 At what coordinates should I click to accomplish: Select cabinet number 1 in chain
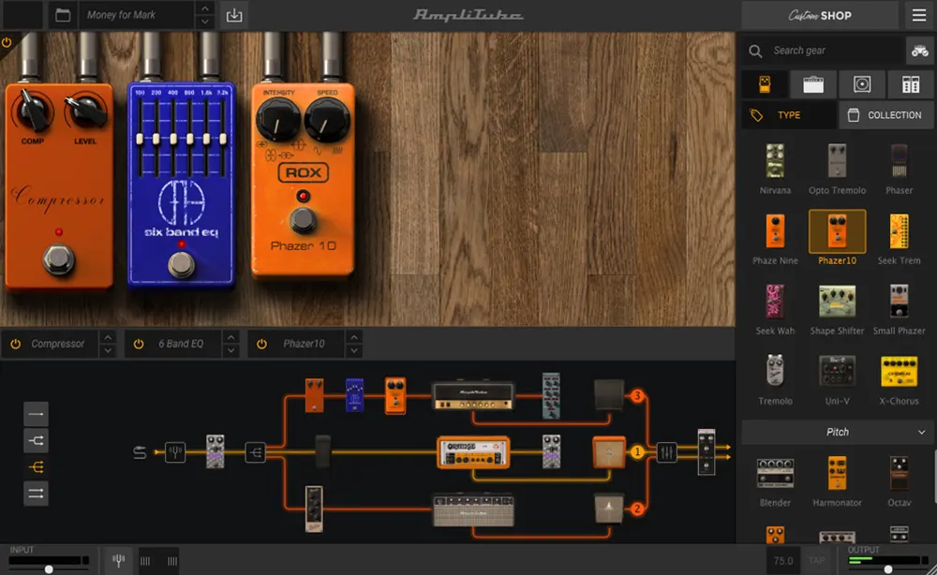(609, 452)
